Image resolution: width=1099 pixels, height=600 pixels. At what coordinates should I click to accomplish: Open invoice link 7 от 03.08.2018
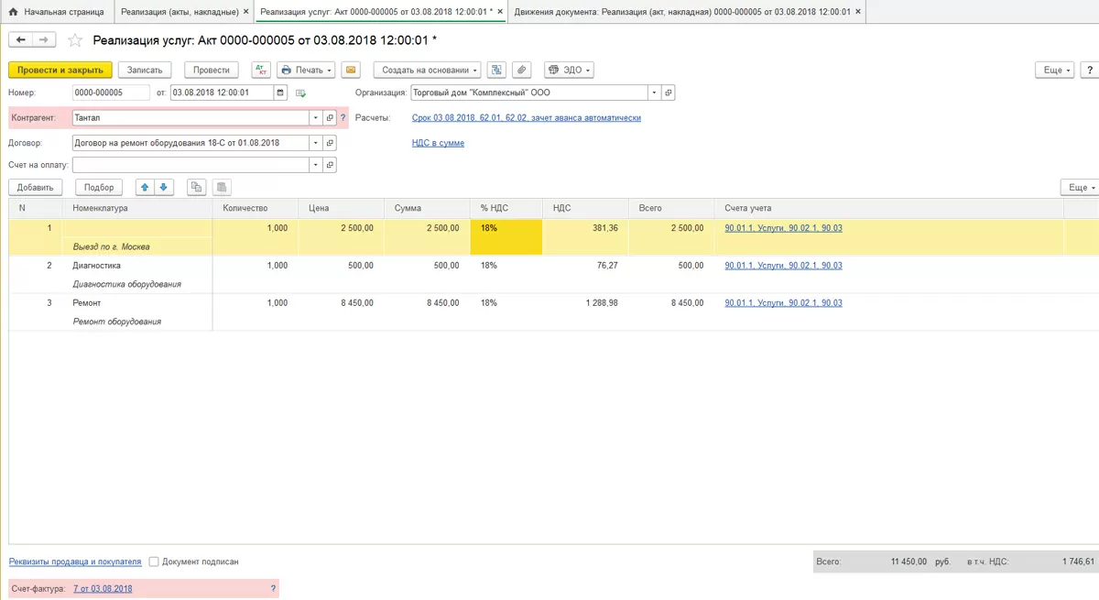103,589
